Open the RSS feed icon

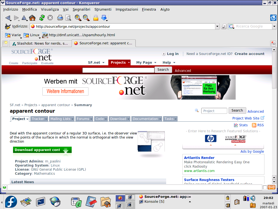254,125
